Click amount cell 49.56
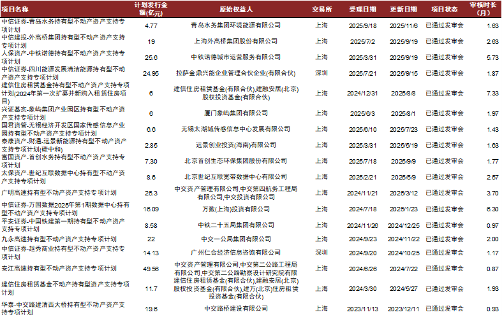502x317 pixels. pos(151,269)
